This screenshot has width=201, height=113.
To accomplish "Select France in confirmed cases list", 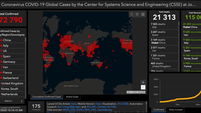I will pos(13,73).
